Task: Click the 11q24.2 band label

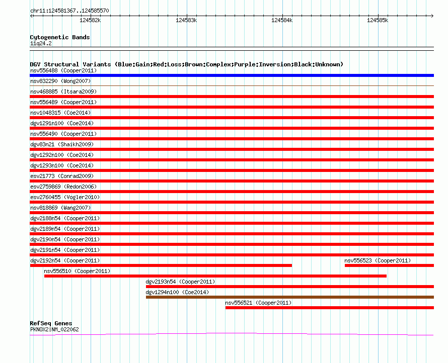Action: point(41,43)
